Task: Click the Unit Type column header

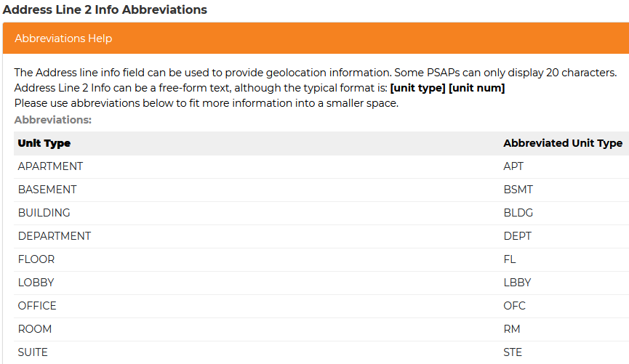Action: pyautogui.click(x=44, y=143)
